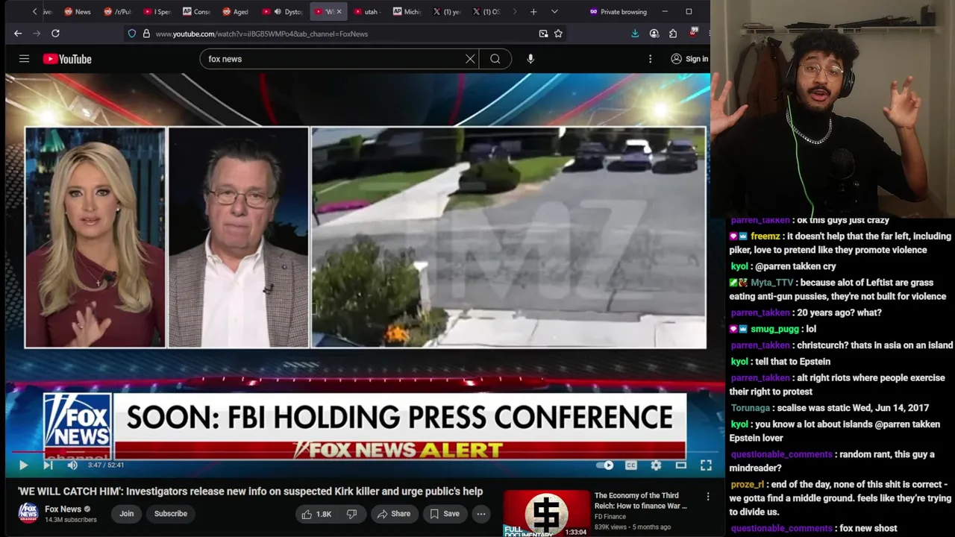955x537 pixels.
Task: Skip to the next video
Action: point(48,465)
